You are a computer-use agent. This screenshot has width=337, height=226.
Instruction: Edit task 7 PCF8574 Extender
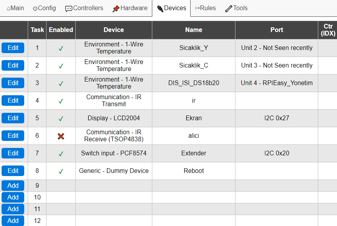pos(13,153)
